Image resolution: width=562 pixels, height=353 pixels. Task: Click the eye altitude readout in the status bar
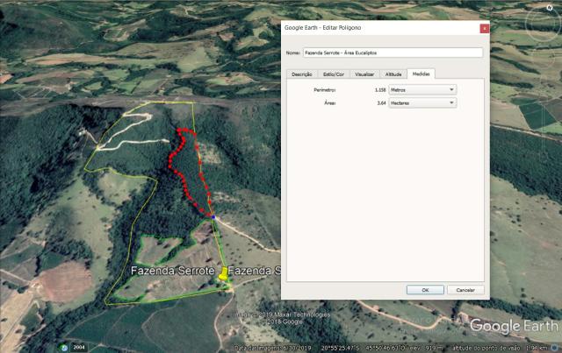[500, 348]
